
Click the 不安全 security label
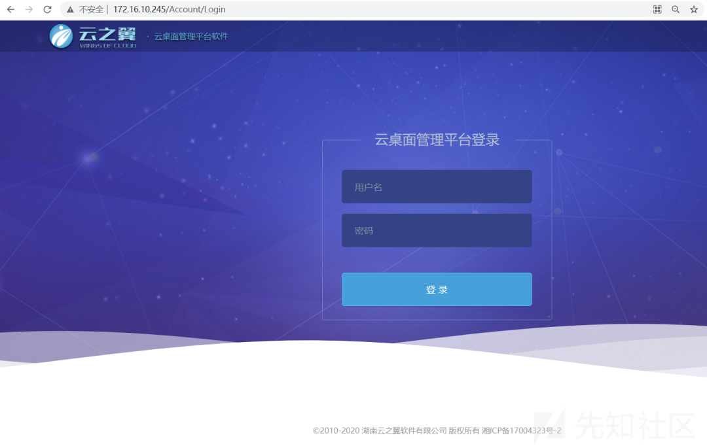[91, 9]
